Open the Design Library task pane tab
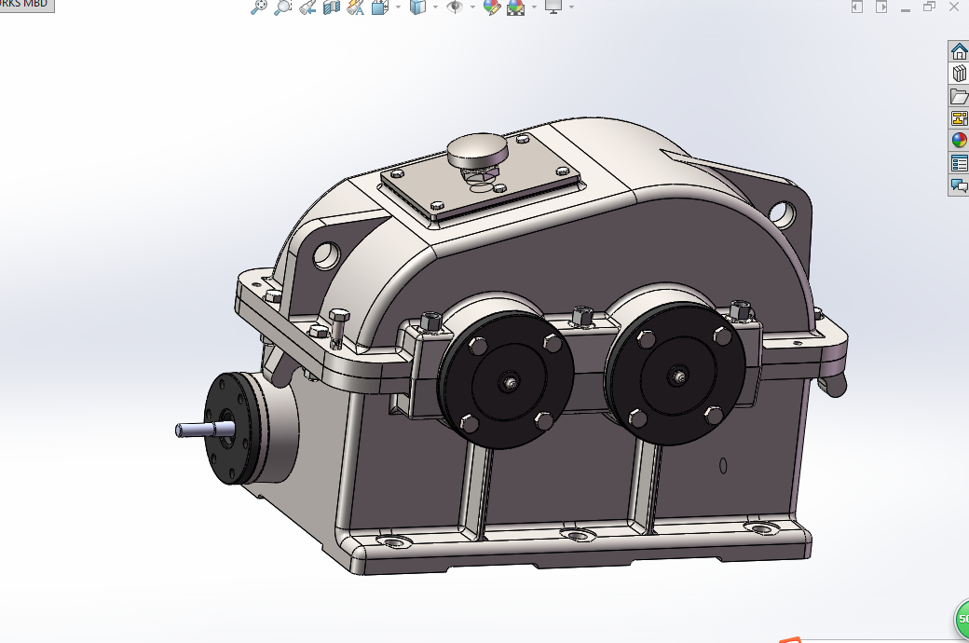This screenshot has height=643, width=969. (x=959, y=74)
